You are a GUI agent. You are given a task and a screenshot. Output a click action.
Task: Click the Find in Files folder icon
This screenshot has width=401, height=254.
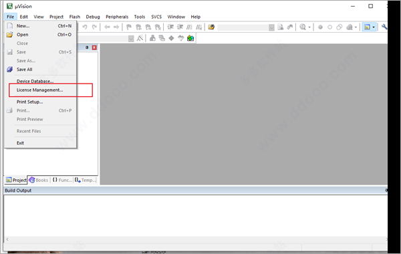tap(211, 27)
